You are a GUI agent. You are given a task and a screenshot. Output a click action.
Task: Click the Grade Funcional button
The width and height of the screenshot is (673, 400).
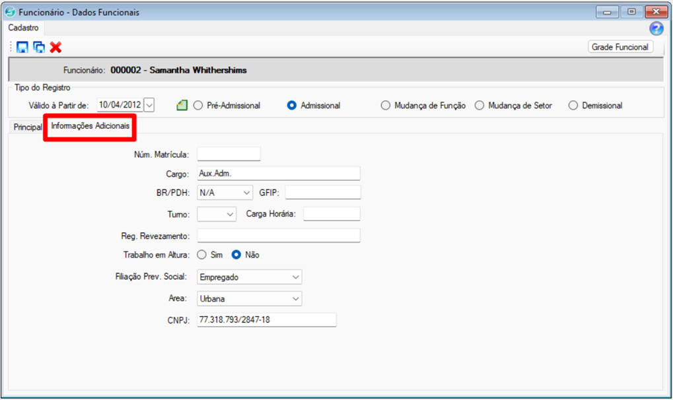[620, 47]
